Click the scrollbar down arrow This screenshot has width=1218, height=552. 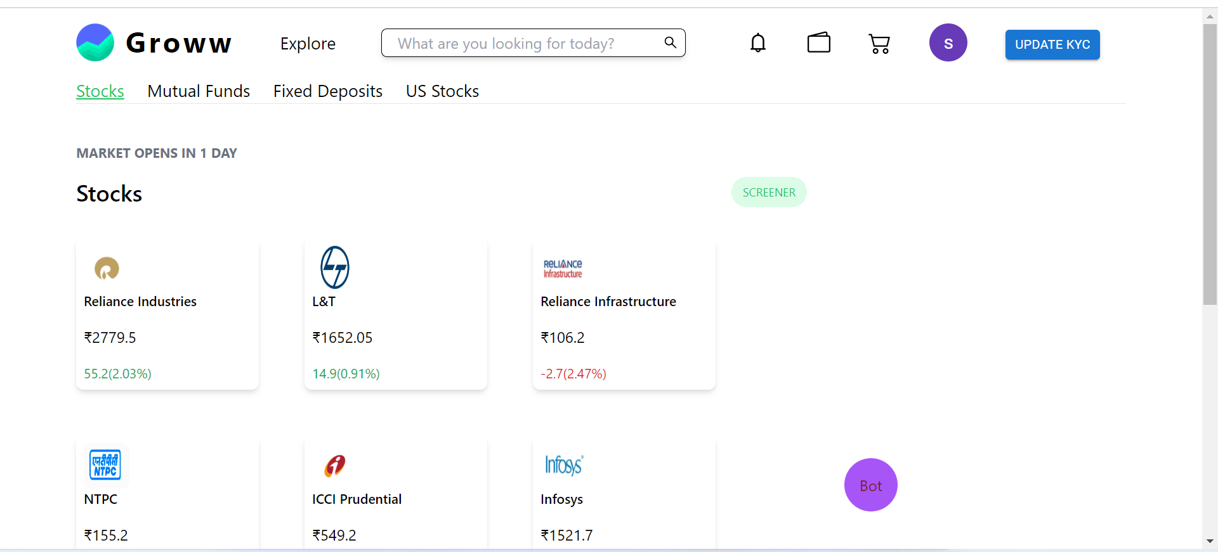point(1210,542)
